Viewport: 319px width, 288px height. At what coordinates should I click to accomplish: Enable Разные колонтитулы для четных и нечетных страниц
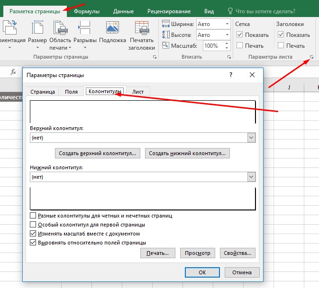pyautogui.click(x=33, y=216)
